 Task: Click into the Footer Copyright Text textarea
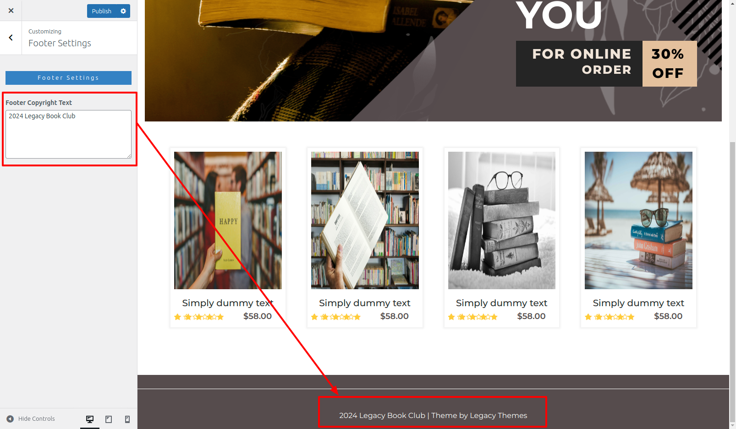(x=68, y=134)
